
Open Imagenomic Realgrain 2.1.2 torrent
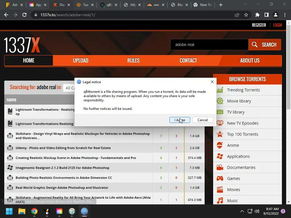[62, 168]
